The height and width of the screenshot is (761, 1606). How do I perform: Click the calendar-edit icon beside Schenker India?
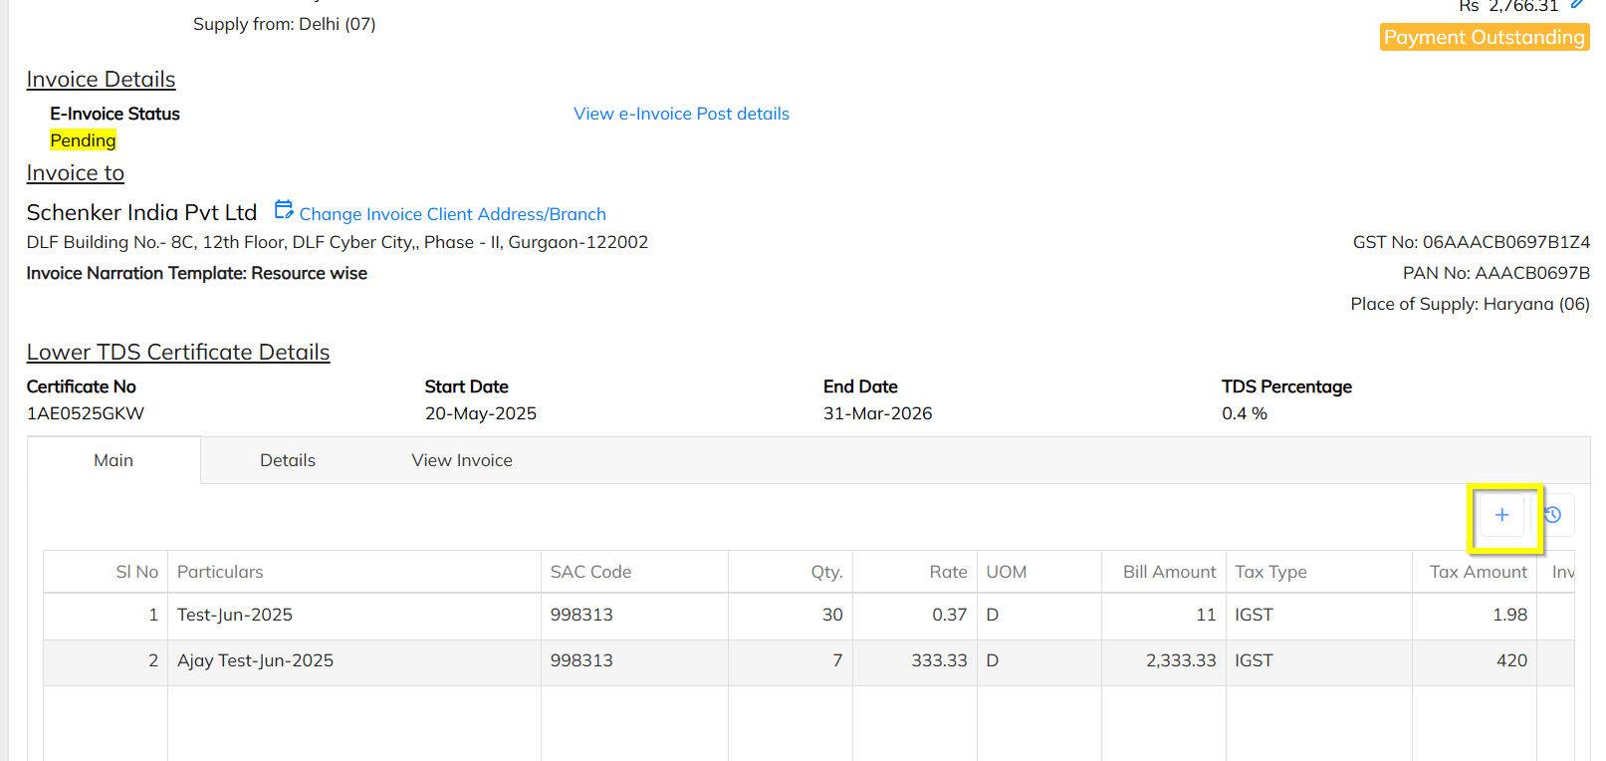[284, 210]
